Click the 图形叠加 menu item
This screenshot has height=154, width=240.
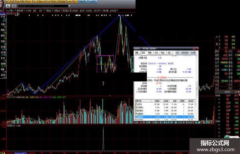coord(66,11)
